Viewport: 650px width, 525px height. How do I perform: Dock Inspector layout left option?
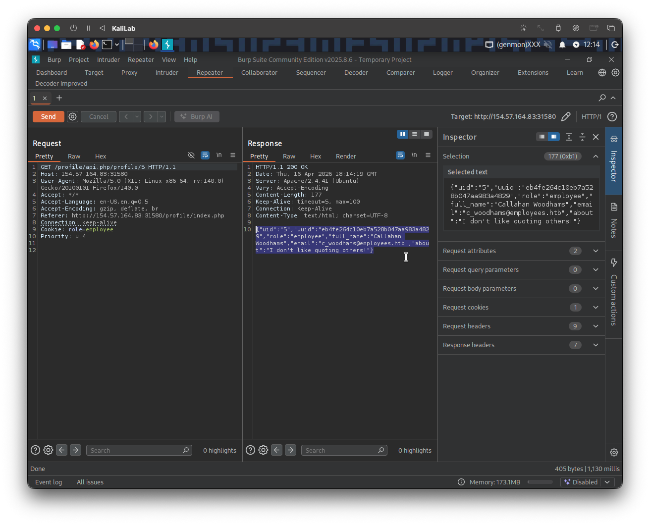tap(542, 137)
